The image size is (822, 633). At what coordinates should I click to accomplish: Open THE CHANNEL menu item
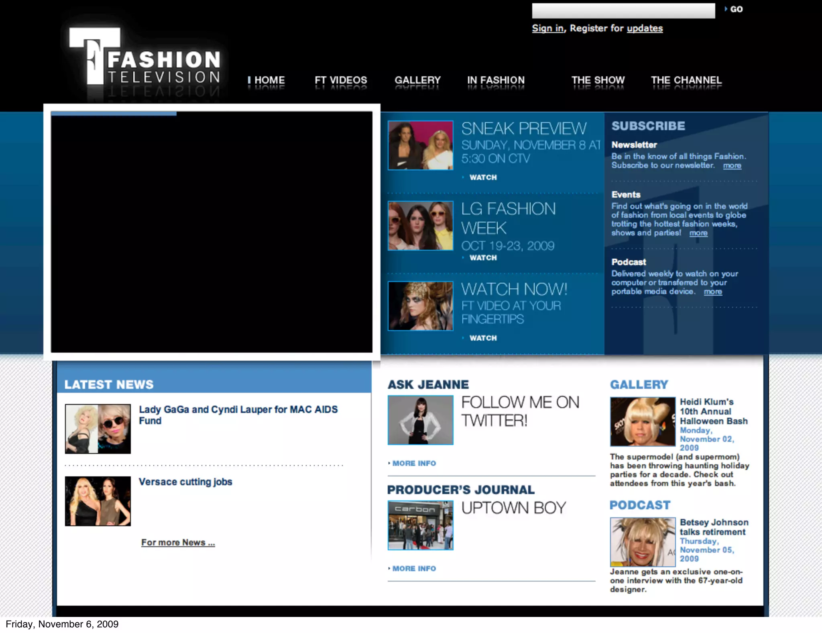(x=686, y=80)
